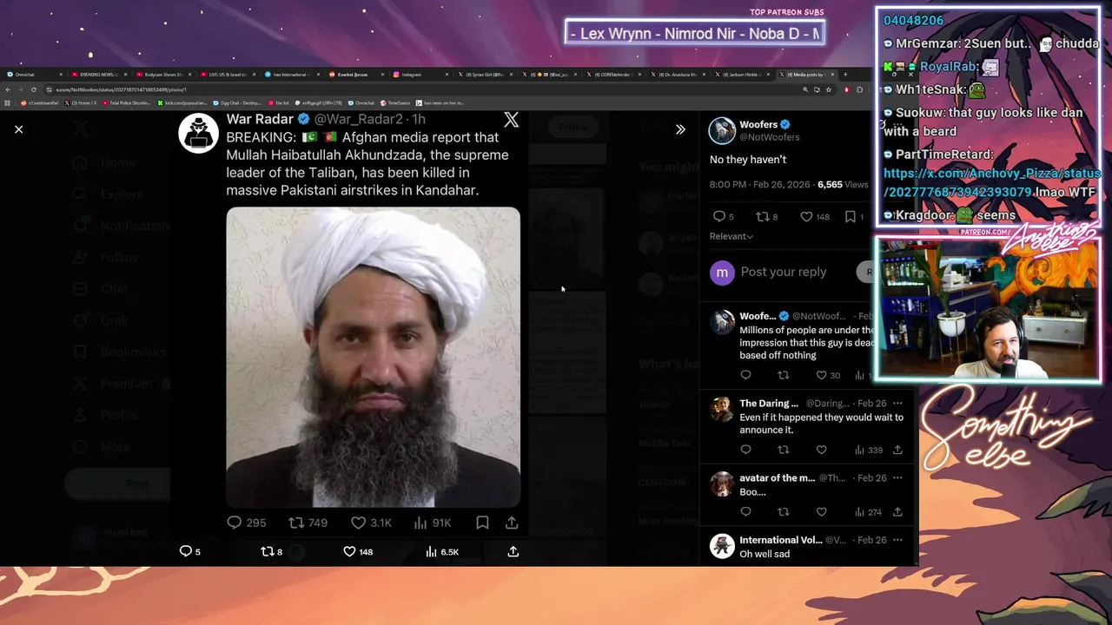The width and height of the screenshot is (1112, 625).
Task: Open more options on The Daring reply
Action: point(897,404)
